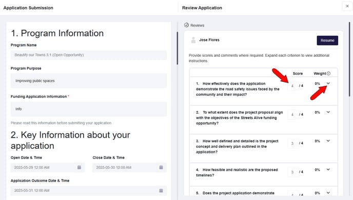Click the Review Application heading
The image size is (353, 200).
tap(202, 8)
